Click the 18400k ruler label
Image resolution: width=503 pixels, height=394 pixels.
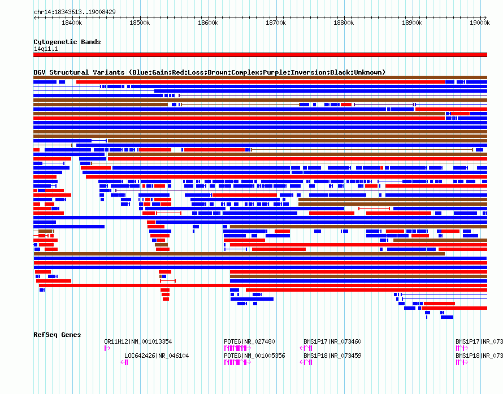(72, 23)
